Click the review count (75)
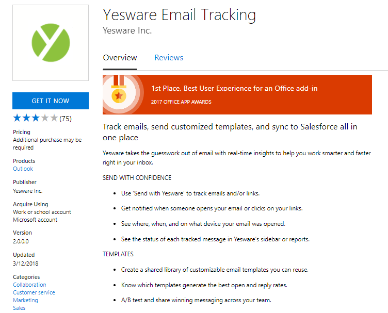The width and height of the screenshot is (388, 313). click(x=66, y=119)
